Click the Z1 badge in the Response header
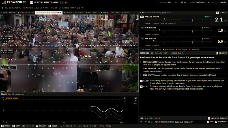The width and height of the screenshot is (228, 128). tap(152, 53)
